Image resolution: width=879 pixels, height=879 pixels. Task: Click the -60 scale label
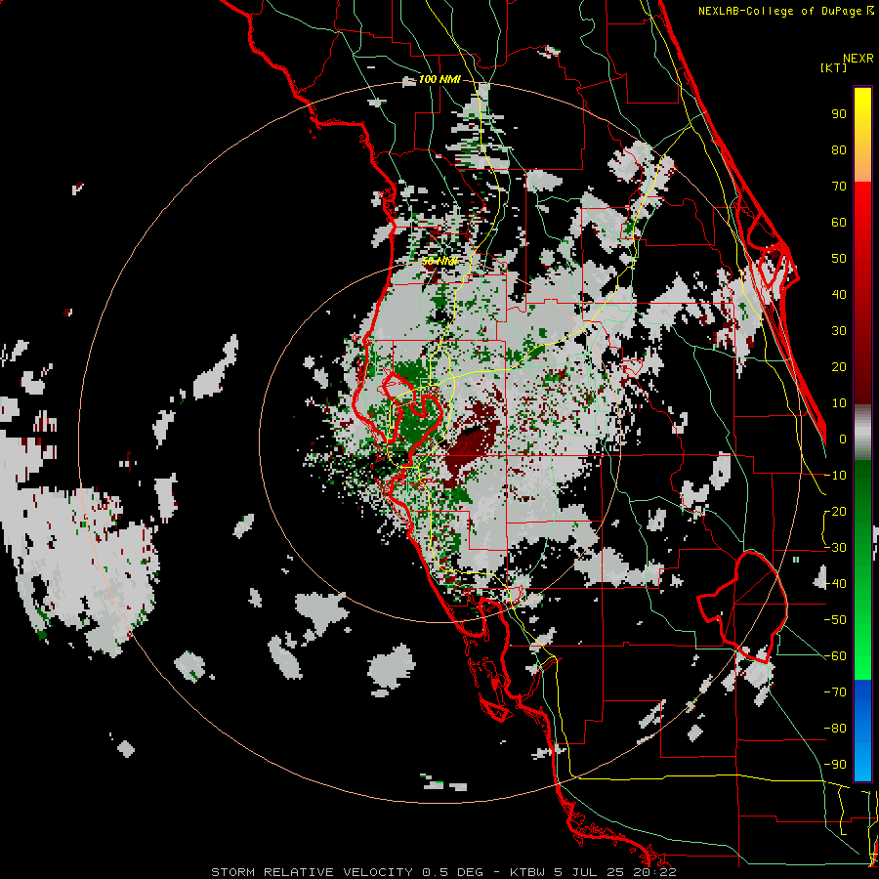tap(835, 656)
